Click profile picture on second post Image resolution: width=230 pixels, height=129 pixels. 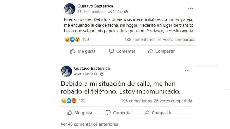(66, 71)
